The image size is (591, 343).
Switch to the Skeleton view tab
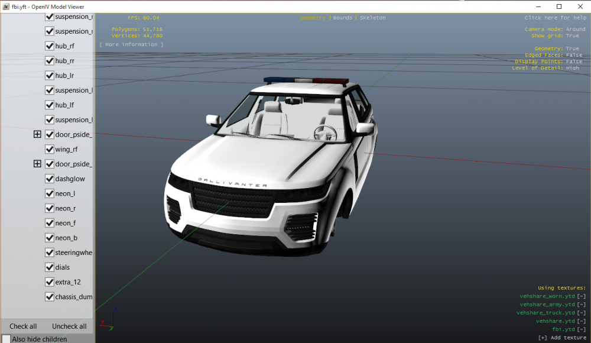[372, 18]
